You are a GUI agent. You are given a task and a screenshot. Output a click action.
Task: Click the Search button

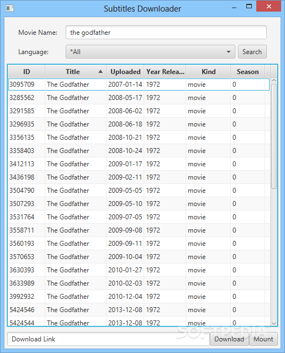(252, 52)
